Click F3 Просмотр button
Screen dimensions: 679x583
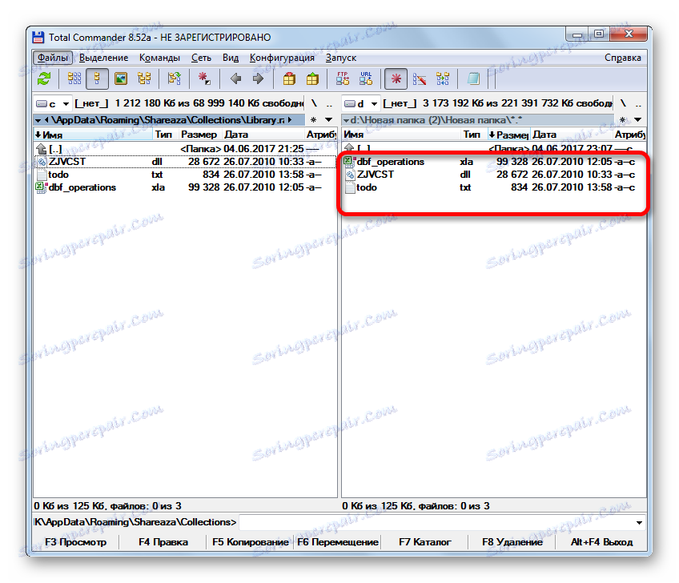click(x=76, y=542)
